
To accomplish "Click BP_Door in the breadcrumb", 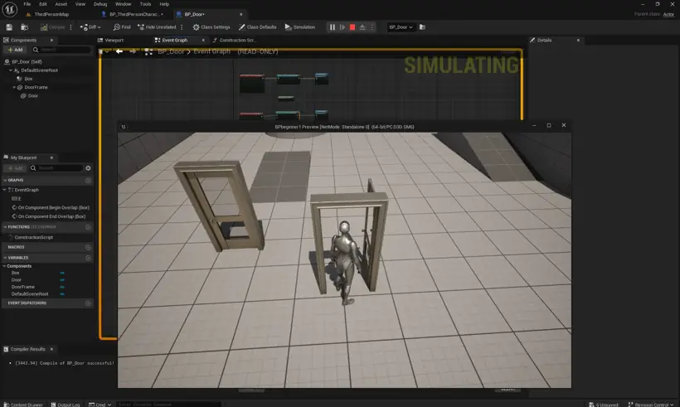I will 171,51.
